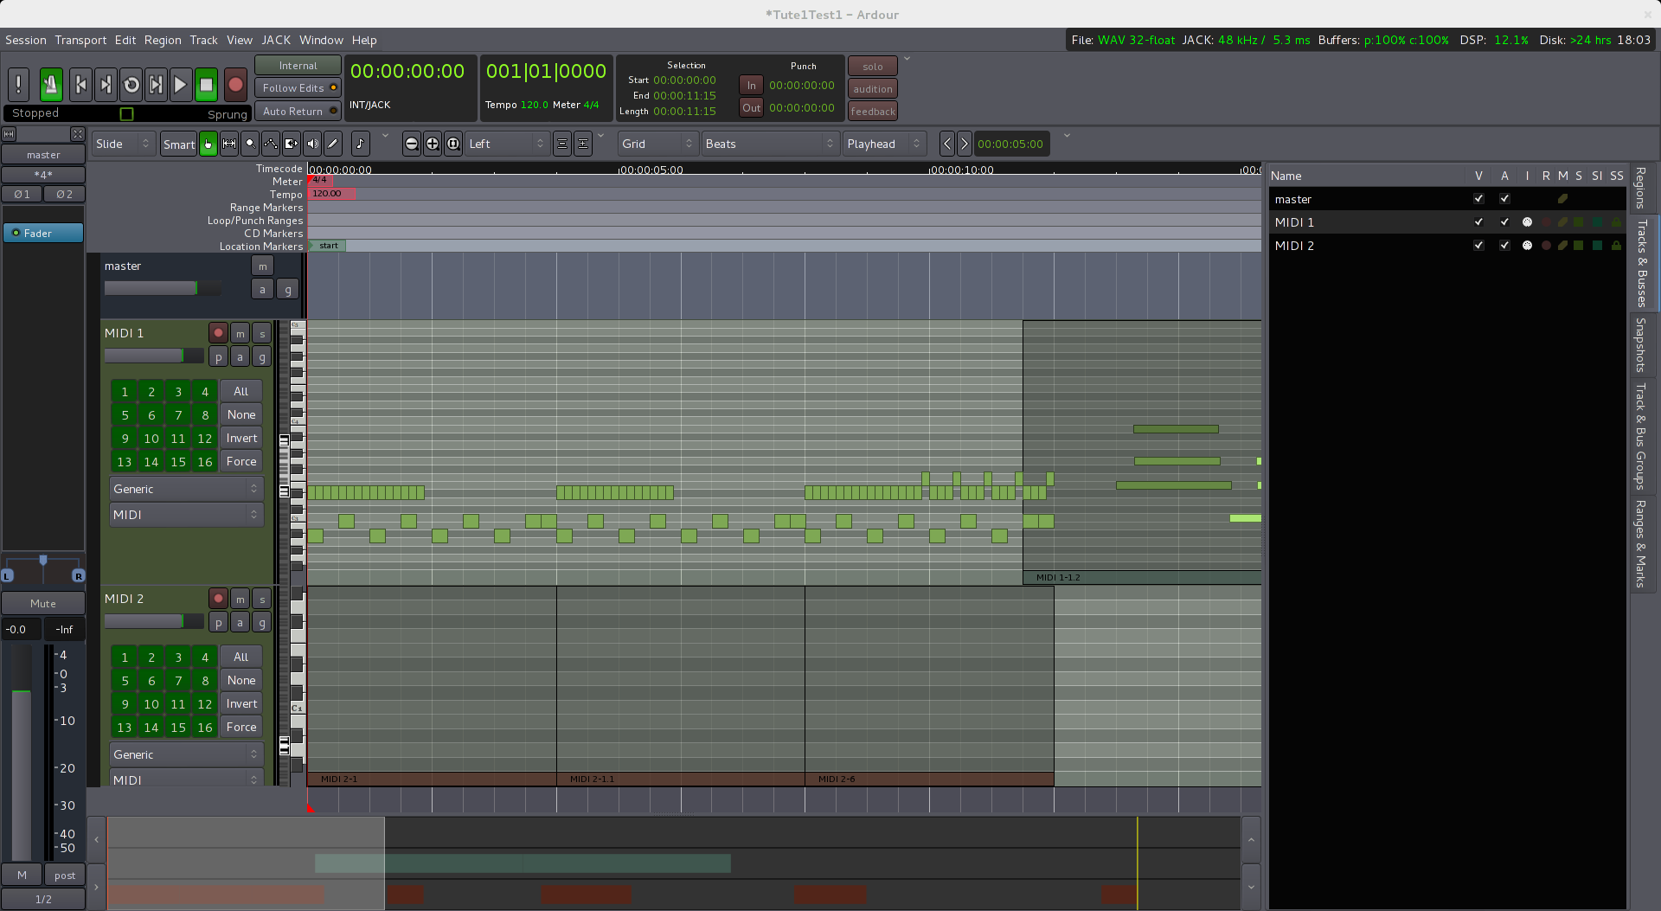
Task: Click the play button in the transport bar
Action: 180,85
